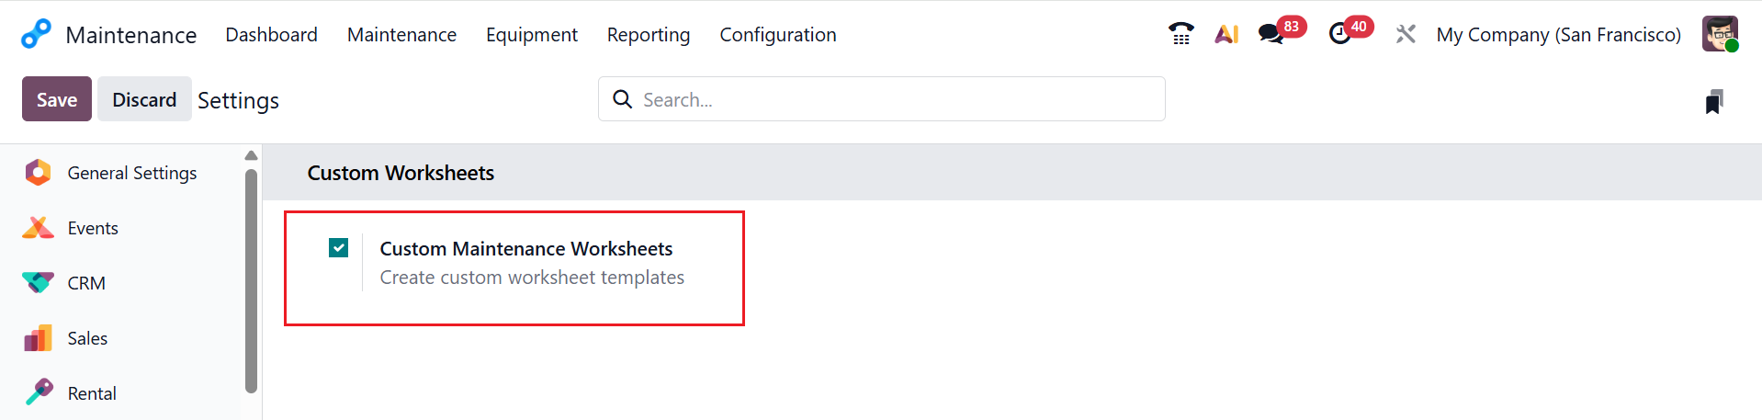Image resolution: width=1762 pixels, height=420 pixels.
Task: Save the settings changes
Action: (x=56, y=99)
